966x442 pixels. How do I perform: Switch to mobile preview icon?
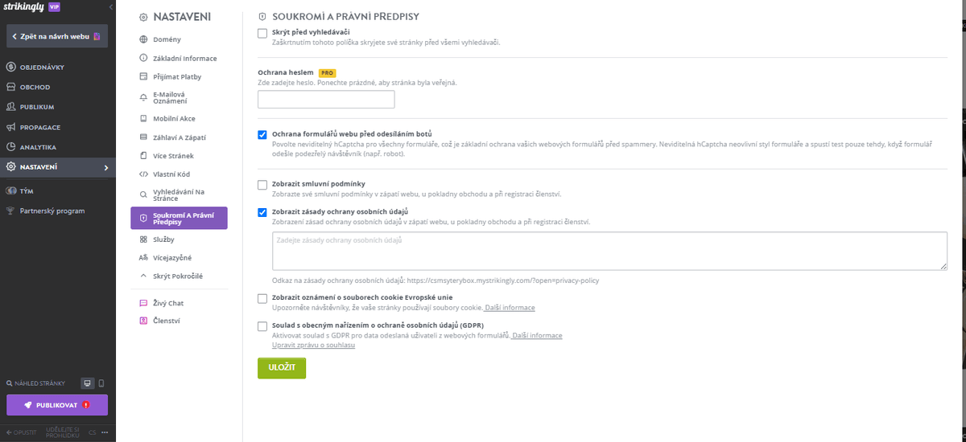[x=101, y=383]
